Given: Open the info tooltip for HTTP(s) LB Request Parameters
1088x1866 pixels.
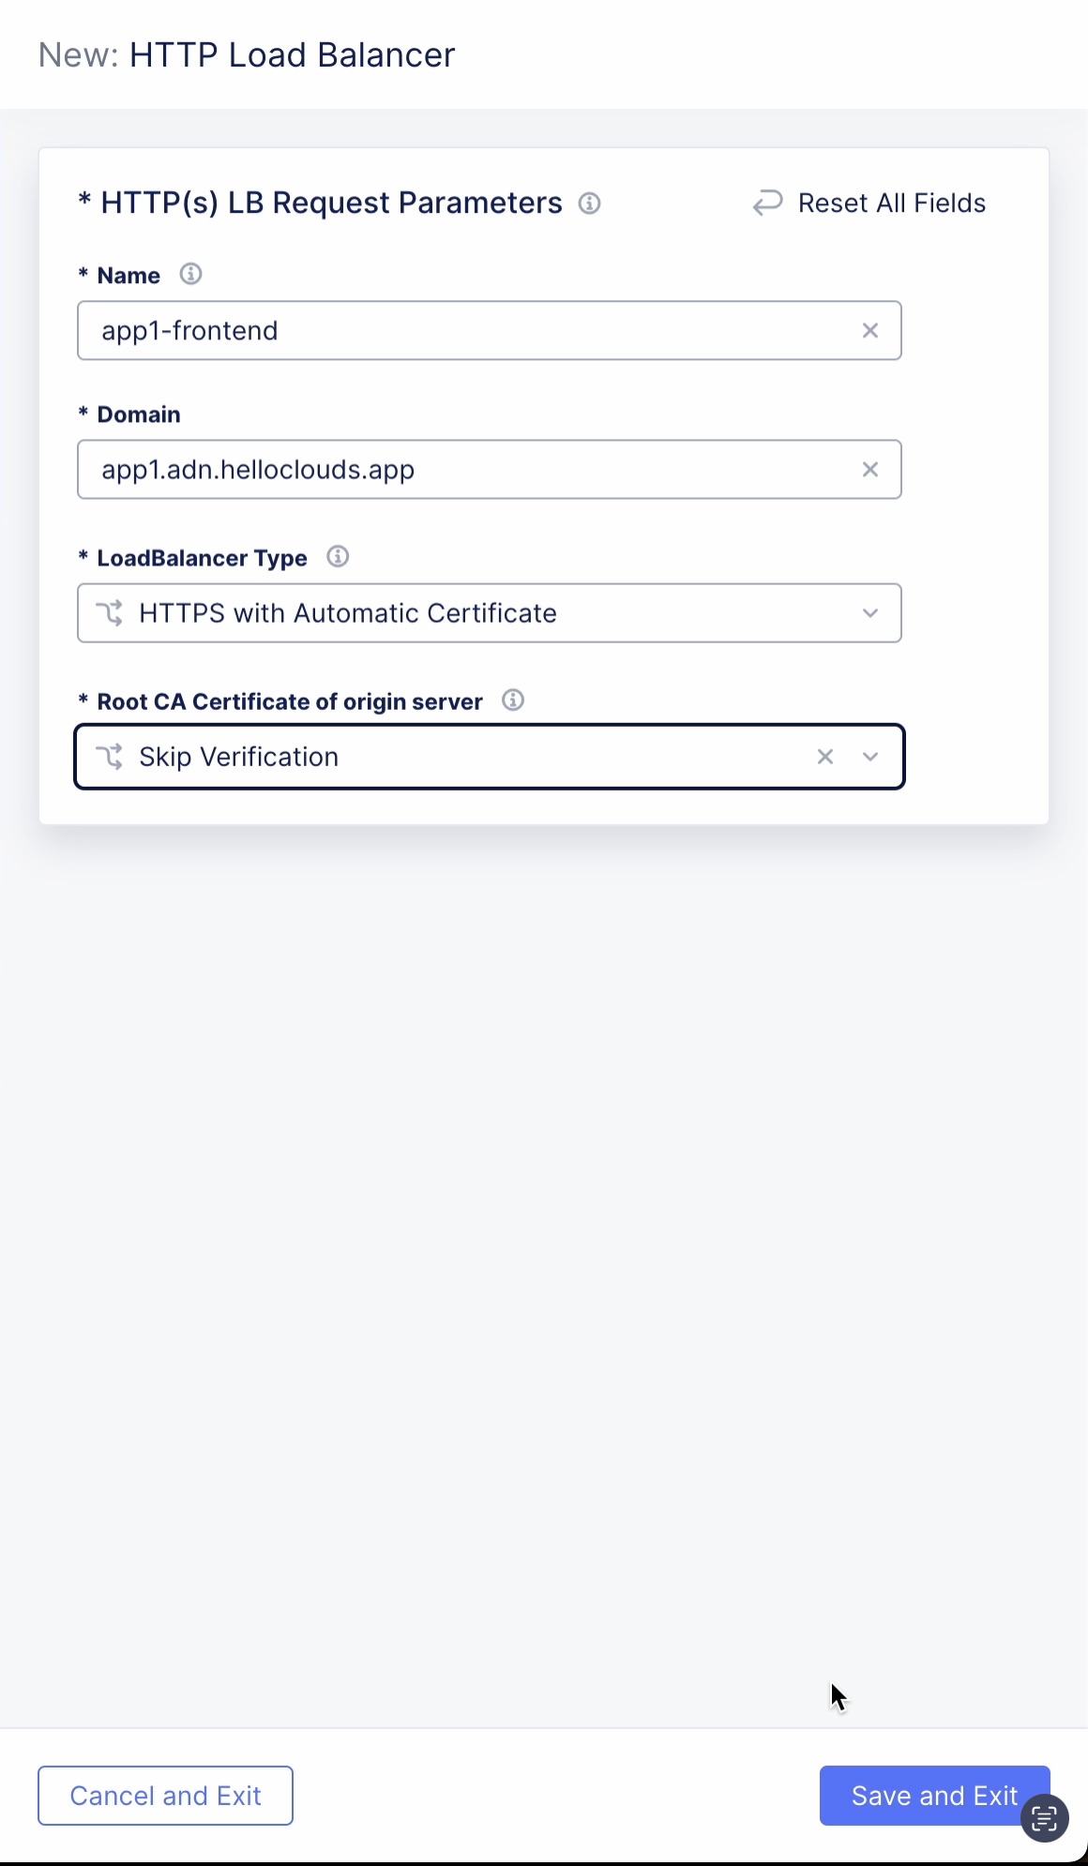Looking at the screenshot, I should [x=590, y=203].
